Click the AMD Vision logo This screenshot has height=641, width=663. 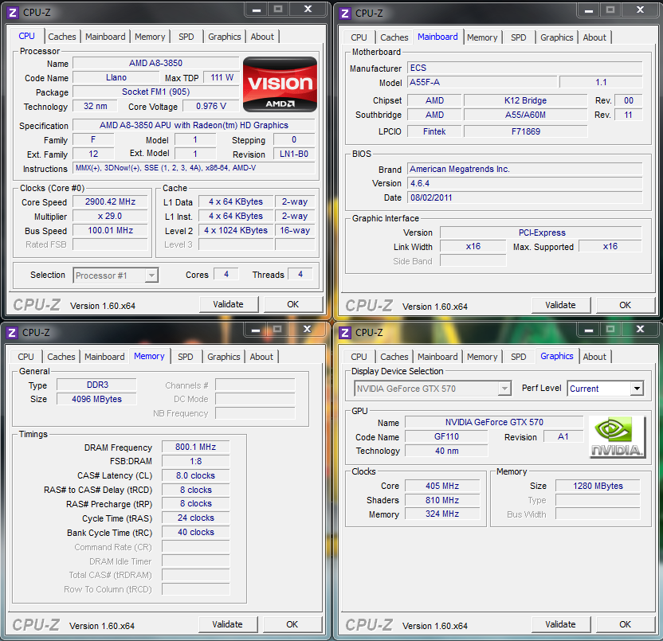[280, 84]
